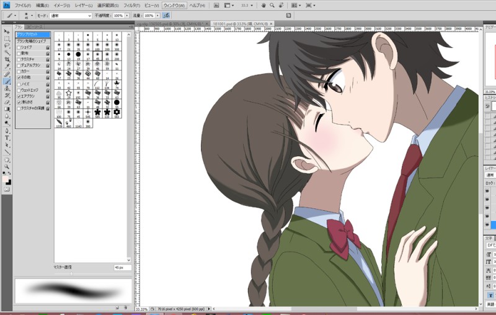Enable the テクスチャ checkbox
This screenshot has height=315, width=496.
click(x=19, y=60)
